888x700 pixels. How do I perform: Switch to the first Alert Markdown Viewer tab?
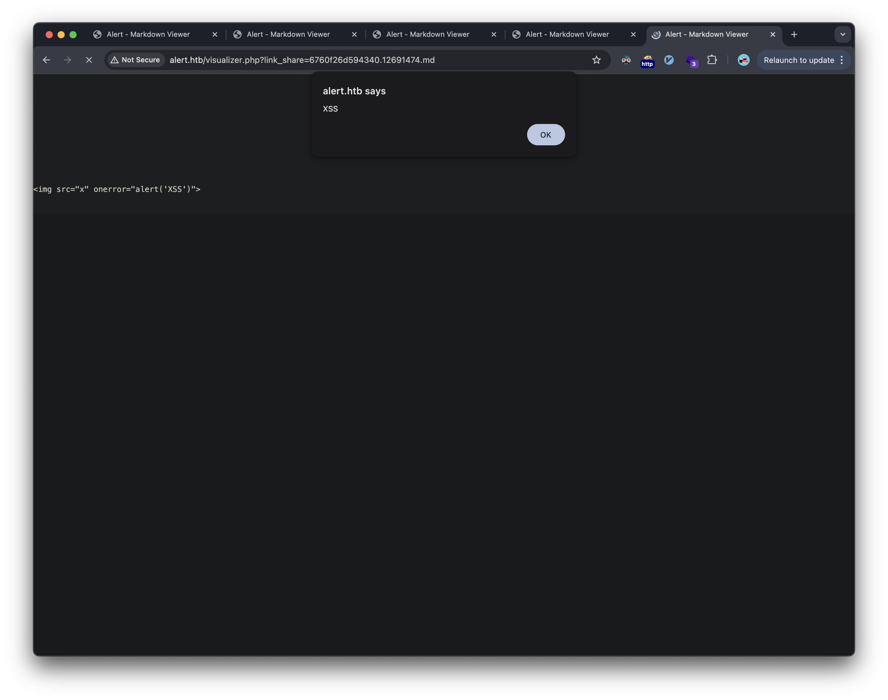coord(148,34)
